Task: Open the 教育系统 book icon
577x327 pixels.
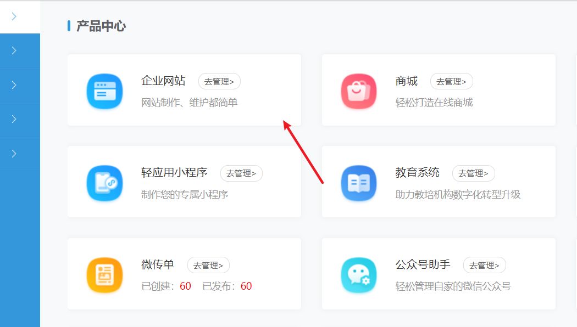Action: (x=359, y=183)
